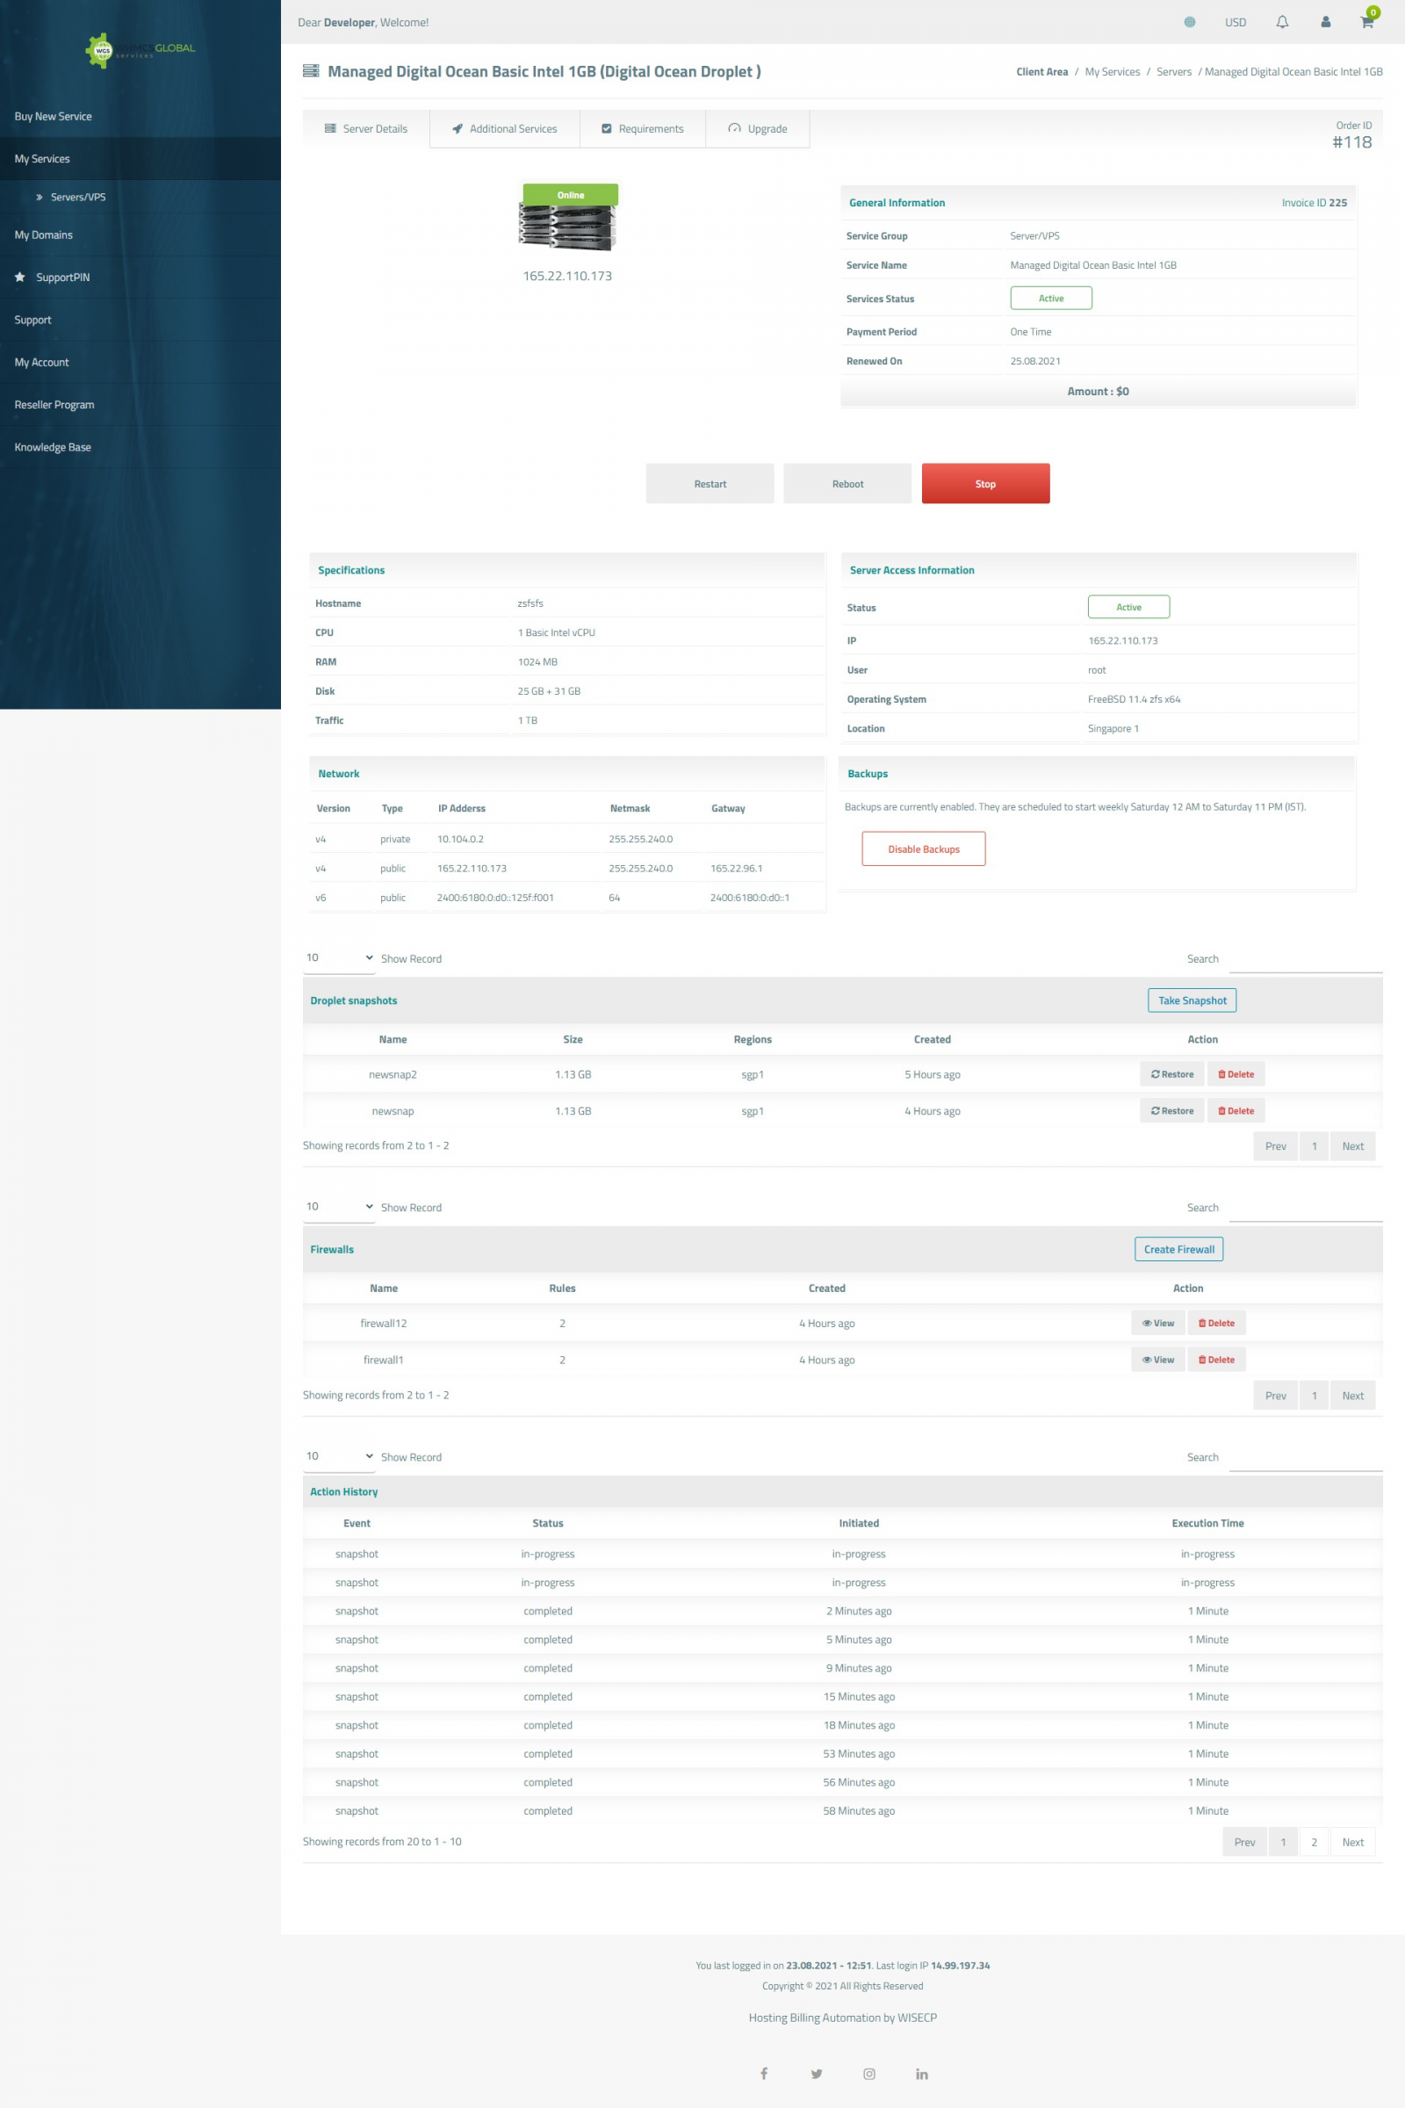Restore the newsnap snapshot

click(1172, 1110)
